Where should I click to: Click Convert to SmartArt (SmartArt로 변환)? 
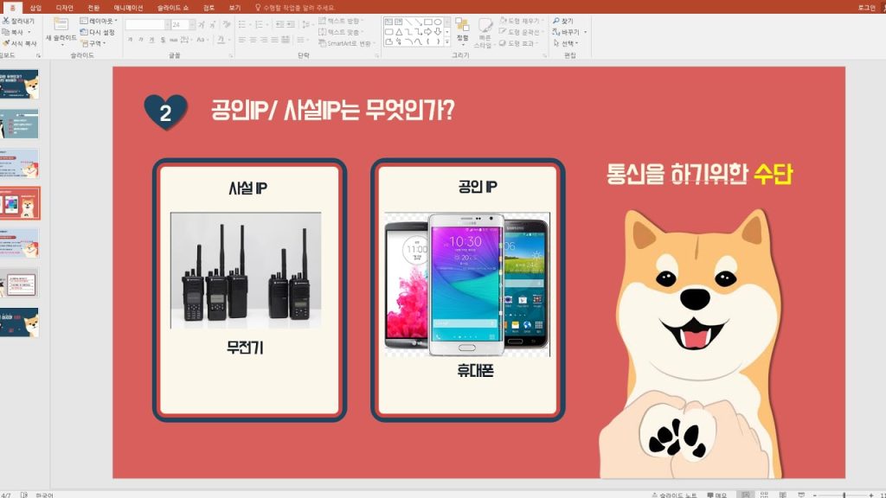point(346,42)
